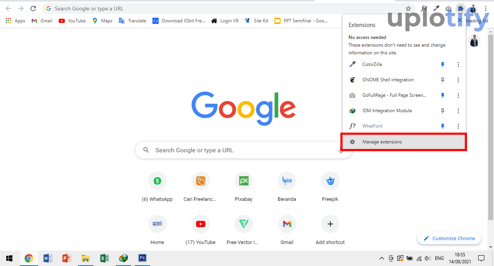Open the Site Kit bookmark
This screenshot has height=266, width=494.
pyautogui.click(x=257, y=21)
